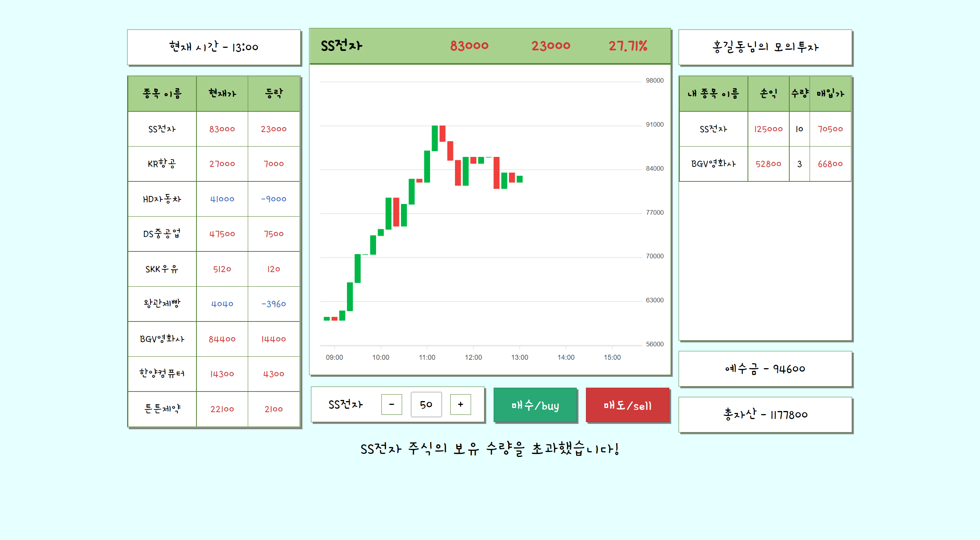
Task: Click the SS전자 chart header bar
Action: coord(489,46)
